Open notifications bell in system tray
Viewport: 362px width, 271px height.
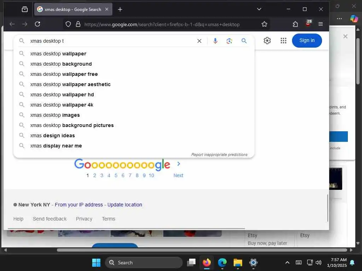tap(352, 263)
